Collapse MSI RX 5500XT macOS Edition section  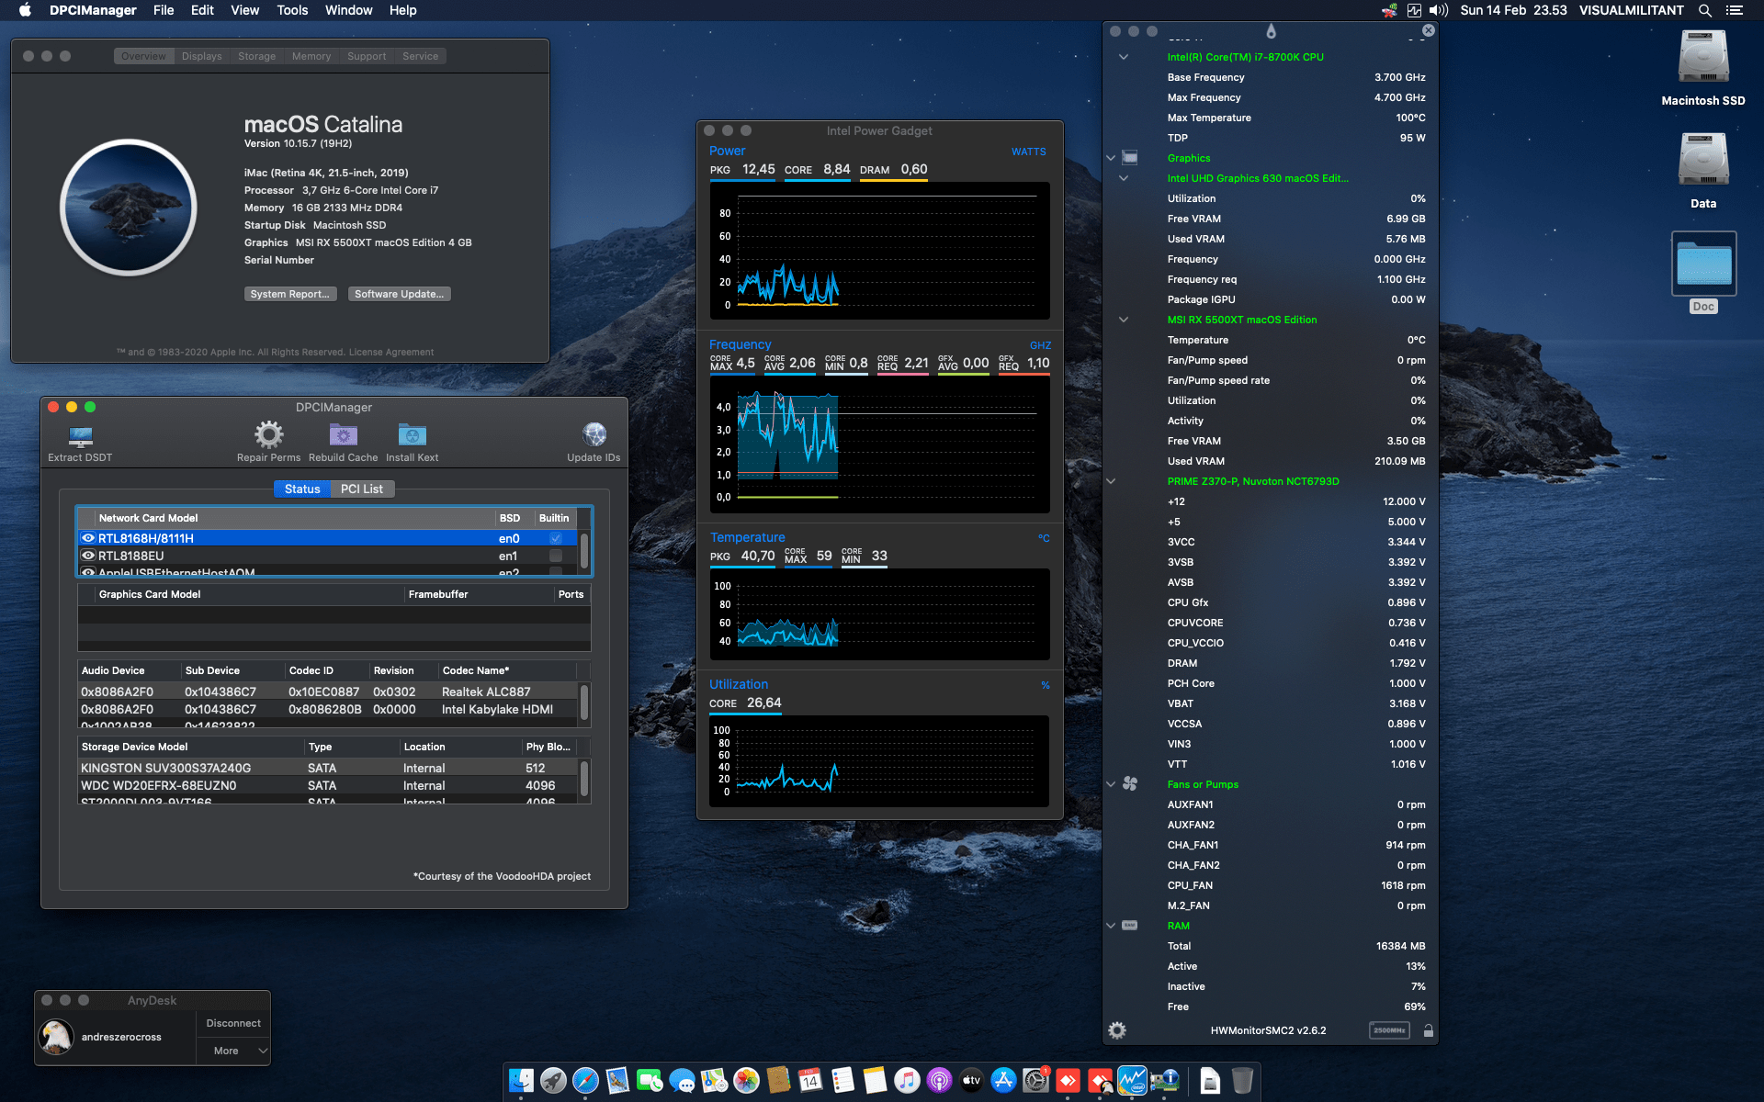point(1123,320)
